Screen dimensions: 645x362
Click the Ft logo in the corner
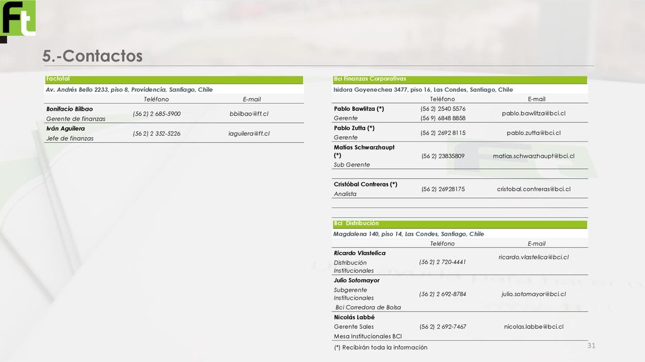click(18, 21)
